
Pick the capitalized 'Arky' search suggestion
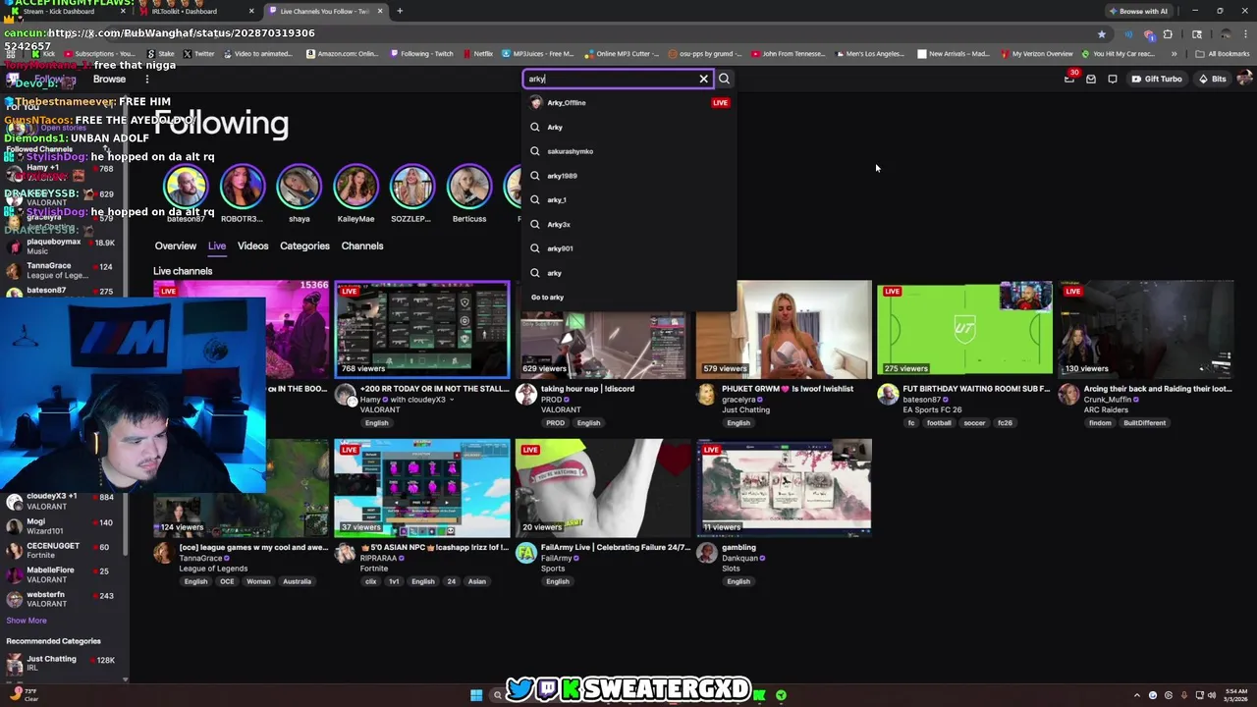click(x=629, y=127)
